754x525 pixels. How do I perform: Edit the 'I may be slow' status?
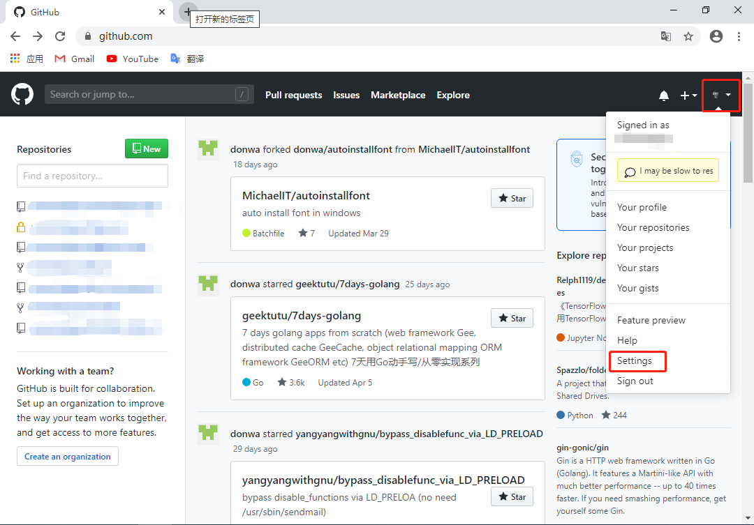coord(668,171)
